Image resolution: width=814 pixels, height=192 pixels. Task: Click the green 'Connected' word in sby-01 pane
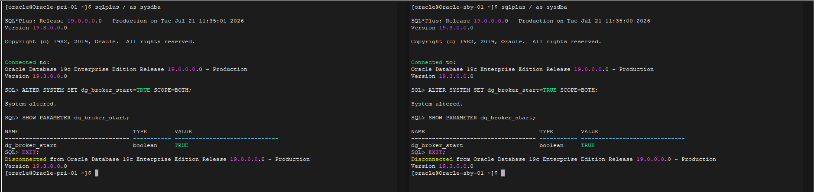[427, 62]
